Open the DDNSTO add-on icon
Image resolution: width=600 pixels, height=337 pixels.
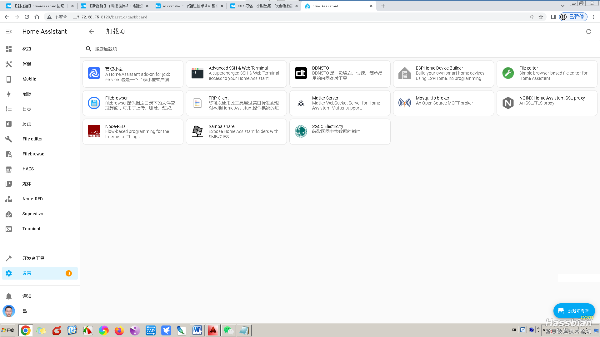tap(301, 73)
